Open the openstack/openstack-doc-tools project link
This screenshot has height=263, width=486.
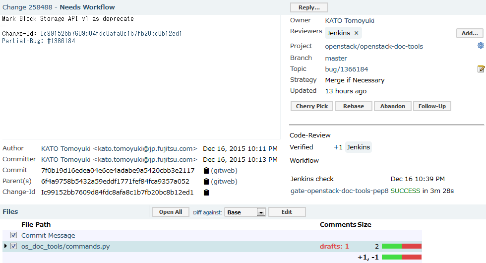[x=374, y=46]
